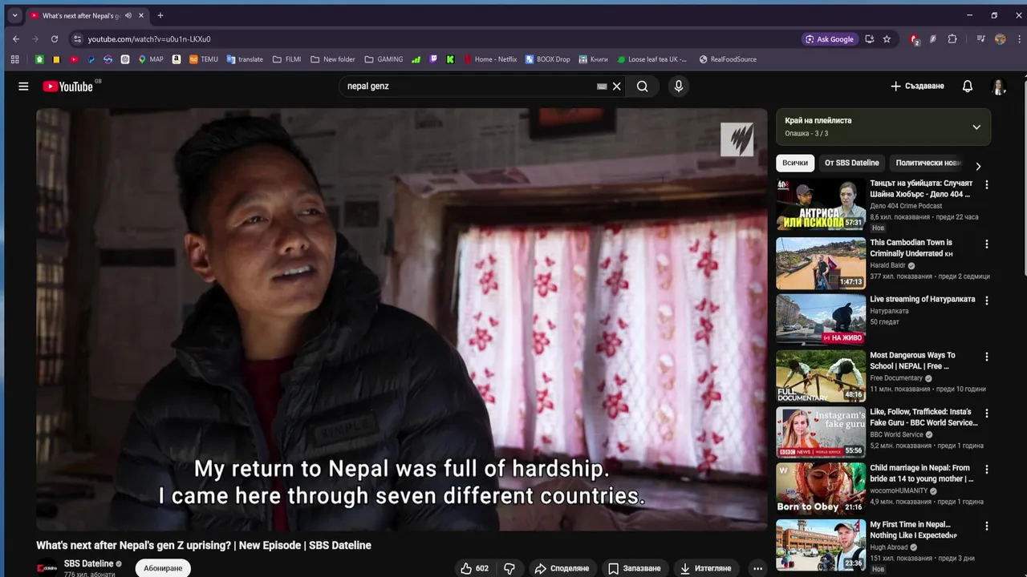Open more actions three-dot menu under video

[x=757, y=568]
